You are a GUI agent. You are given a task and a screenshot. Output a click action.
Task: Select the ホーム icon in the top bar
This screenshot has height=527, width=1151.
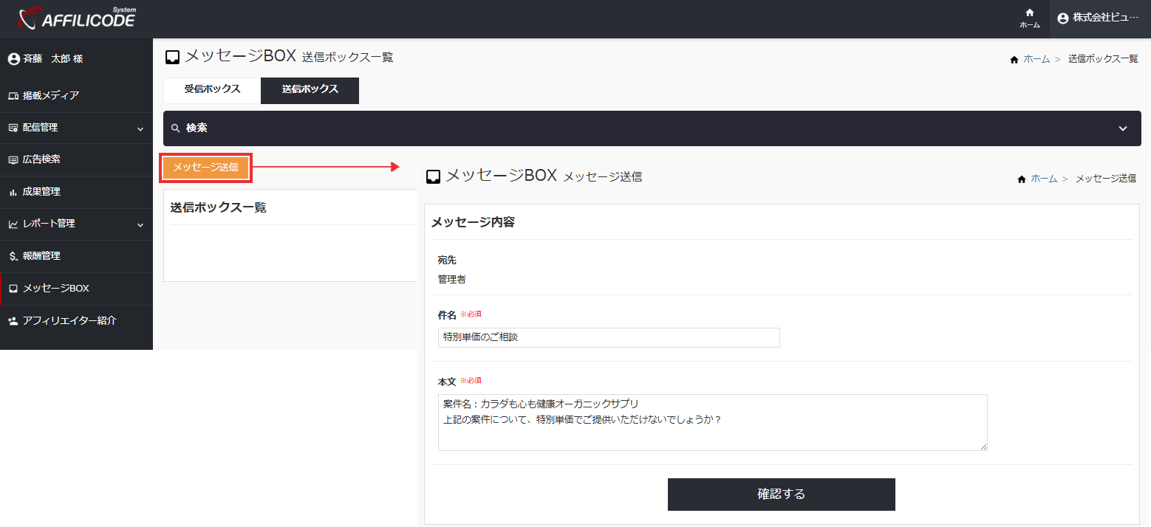(x=1029, y=18)
